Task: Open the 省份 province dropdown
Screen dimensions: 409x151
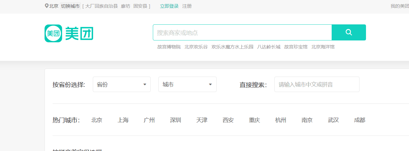Action: [122, 84]
